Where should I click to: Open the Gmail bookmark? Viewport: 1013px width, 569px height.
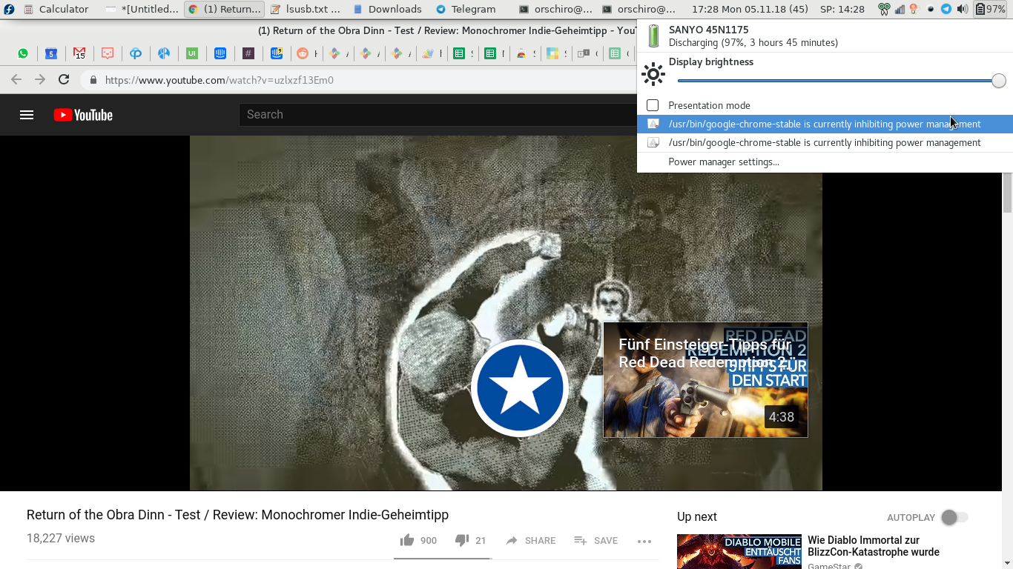click(x=79, y=53)
